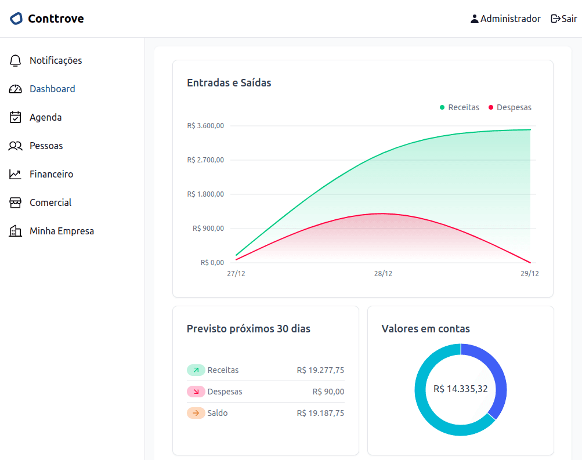The image size is (582, 460).
Task: Expand the Minha Empresa sidebar menu
Action: [62, 231]
